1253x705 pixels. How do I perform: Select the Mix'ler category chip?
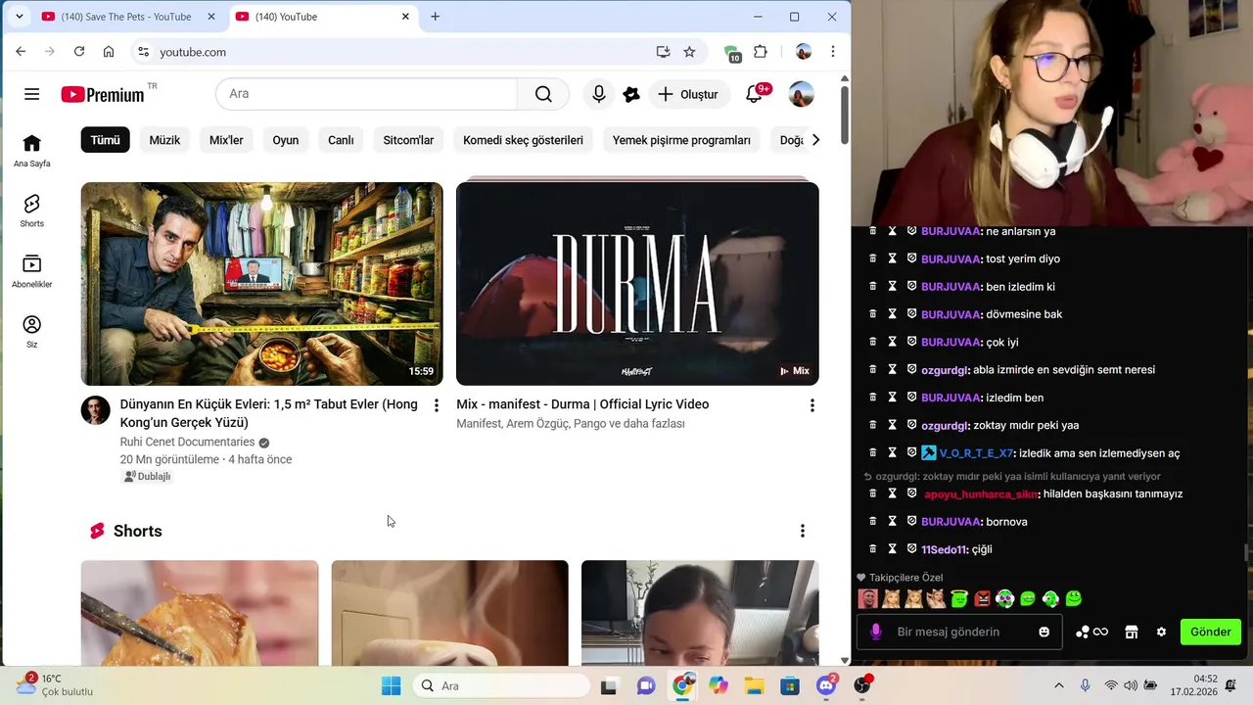[x=226, y=140]
